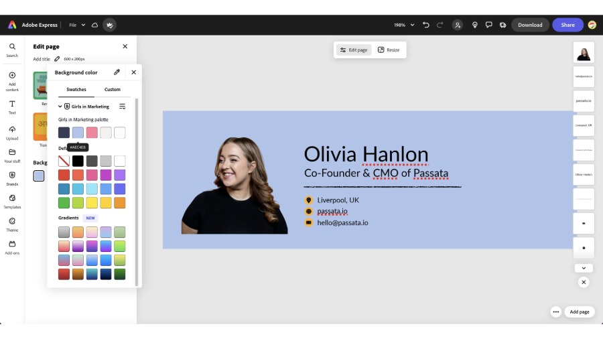Select the Text tool in sidebar
The height and width of the screenshot is (339, 603).
(x=12, y=108)
